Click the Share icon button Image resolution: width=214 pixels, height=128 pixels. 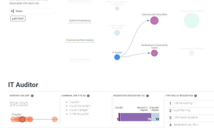32,11
